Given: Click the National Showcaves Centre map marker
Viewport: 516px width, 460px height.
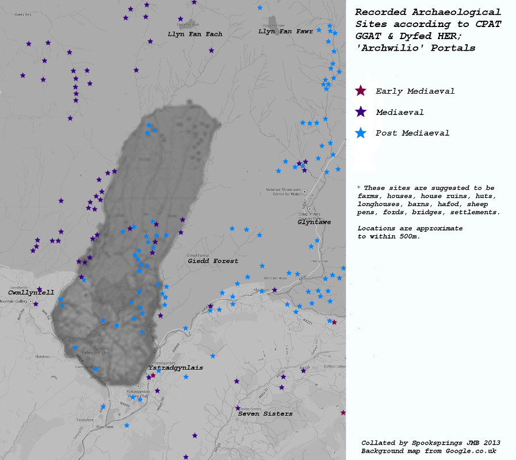Looking at the screenshot, I should pos(304,191).
